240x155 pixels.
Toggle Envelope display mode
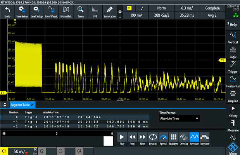[x=204, y=139]
